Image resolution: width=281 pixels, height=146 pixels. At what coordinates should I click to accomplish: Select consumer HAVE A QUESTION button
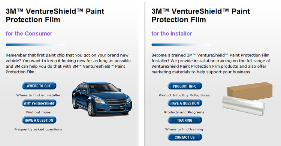[39, 120]
